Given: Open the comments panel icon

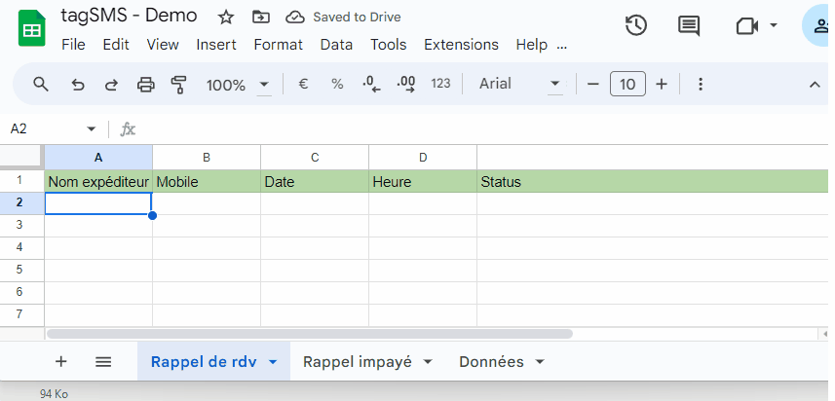Looking at the screenshot, I should [689, 26].
